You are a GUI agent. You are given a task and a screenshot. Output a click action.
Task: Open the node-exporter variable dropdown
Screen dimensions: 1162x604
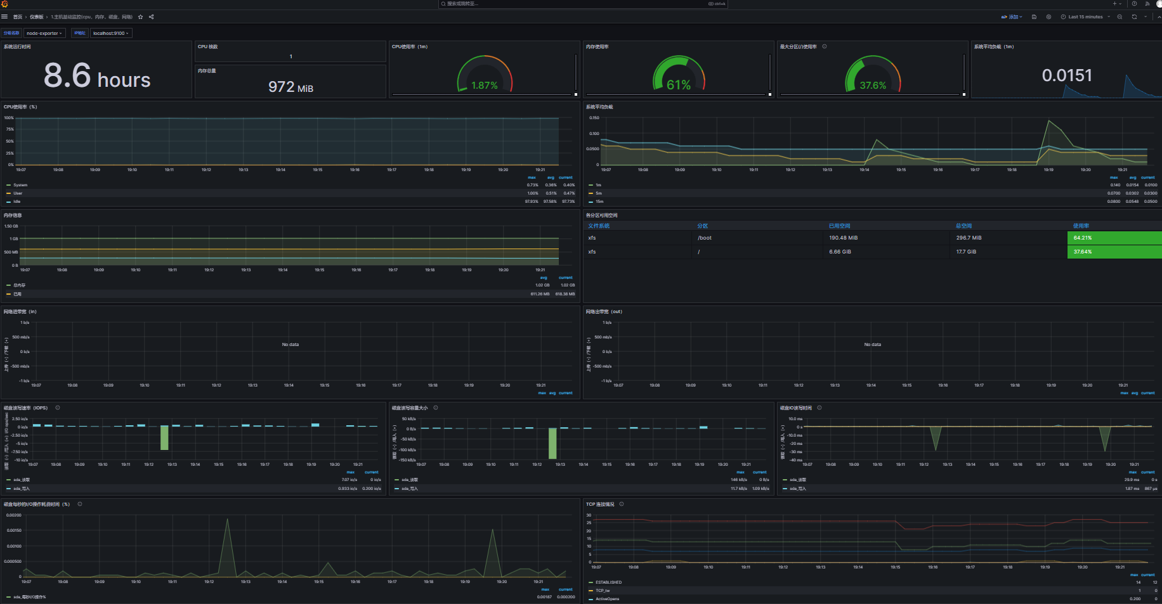pyautogui.click(x=44, y=32)
